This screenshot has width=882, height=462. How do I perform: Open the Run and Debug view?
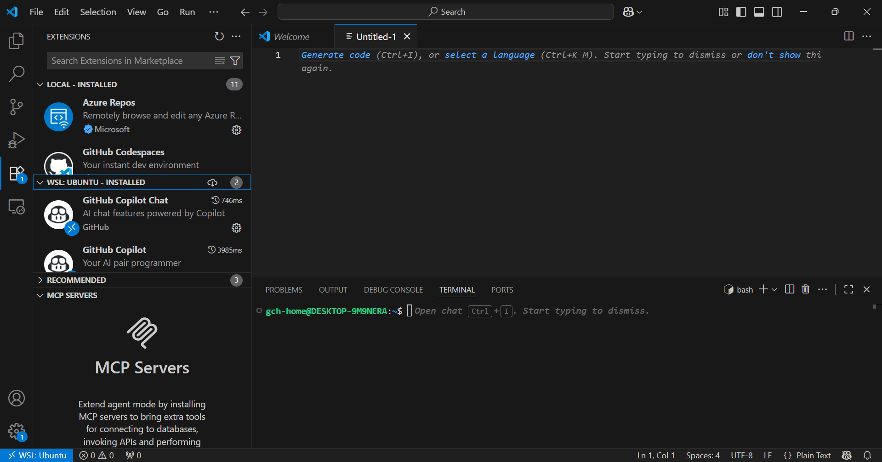[x=17, y=140]
